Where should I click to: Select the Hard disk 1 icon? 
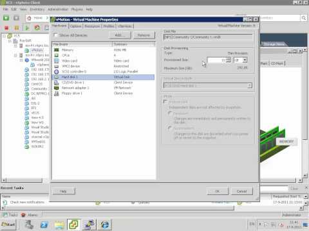coord(57,77)
